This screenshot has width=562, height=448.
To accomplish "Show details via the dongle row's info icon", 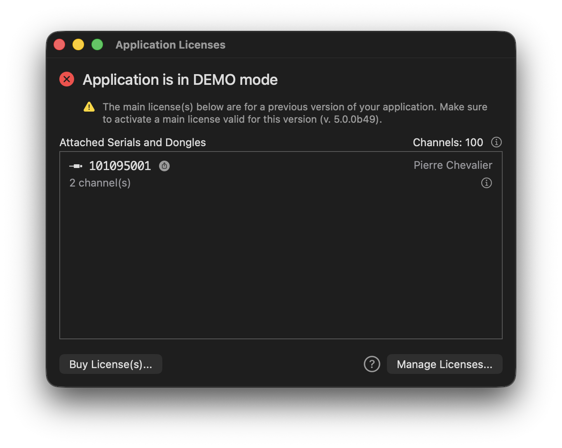I will [x=487, y=183].
